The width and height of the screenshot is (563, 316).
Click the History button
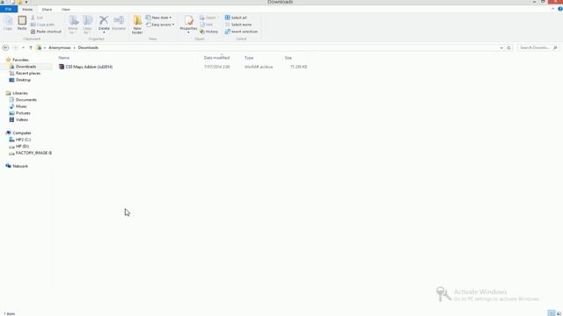click(209, 32)
